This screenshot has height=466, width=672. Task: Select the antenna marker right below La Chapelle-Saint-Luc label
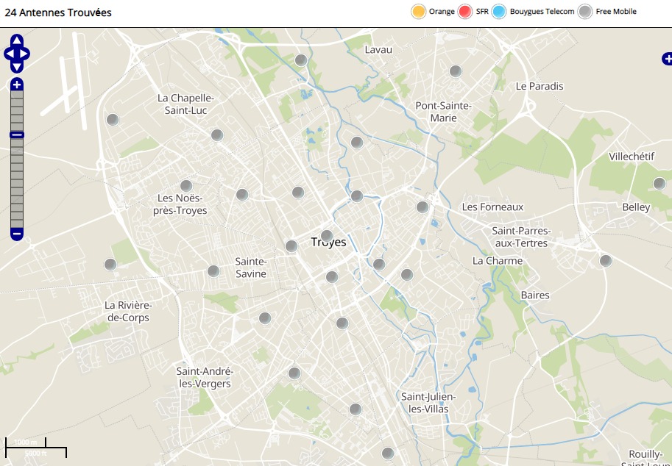[x=217, y=135]
